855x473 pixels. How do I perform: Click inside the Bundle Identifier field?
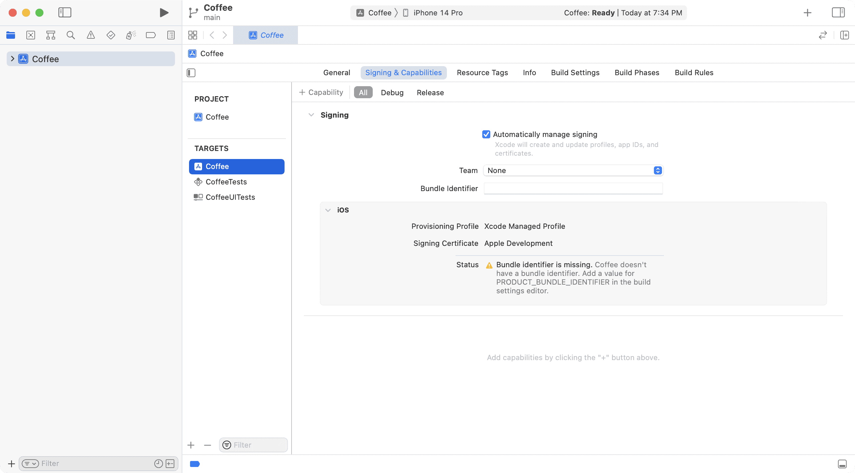[x=572, y=188]
